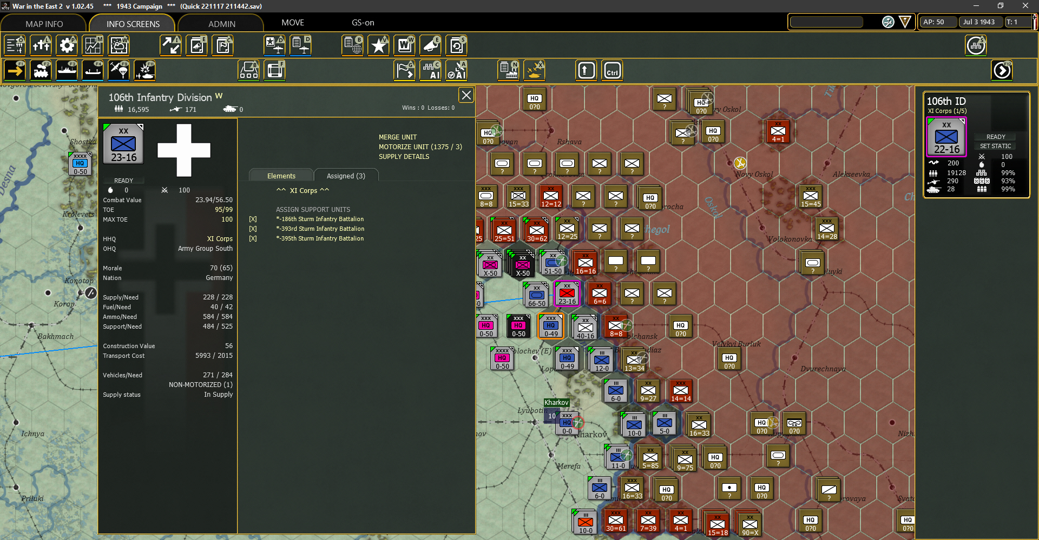
Task: Select move mode yellow arrow F1 icon
Action: (15, 70)
